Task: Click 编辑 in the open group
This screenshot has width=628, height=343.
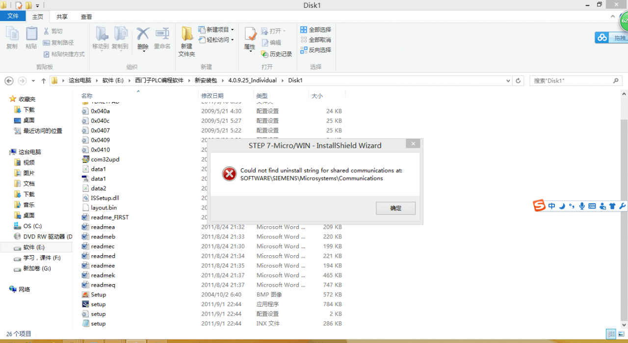Action: [x=271, y=43]
